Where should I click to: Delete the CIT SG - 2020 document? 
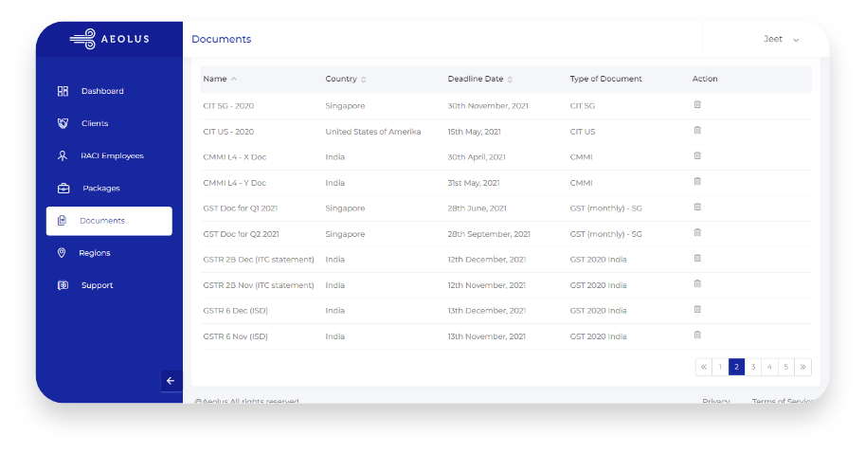pos(697,104)
